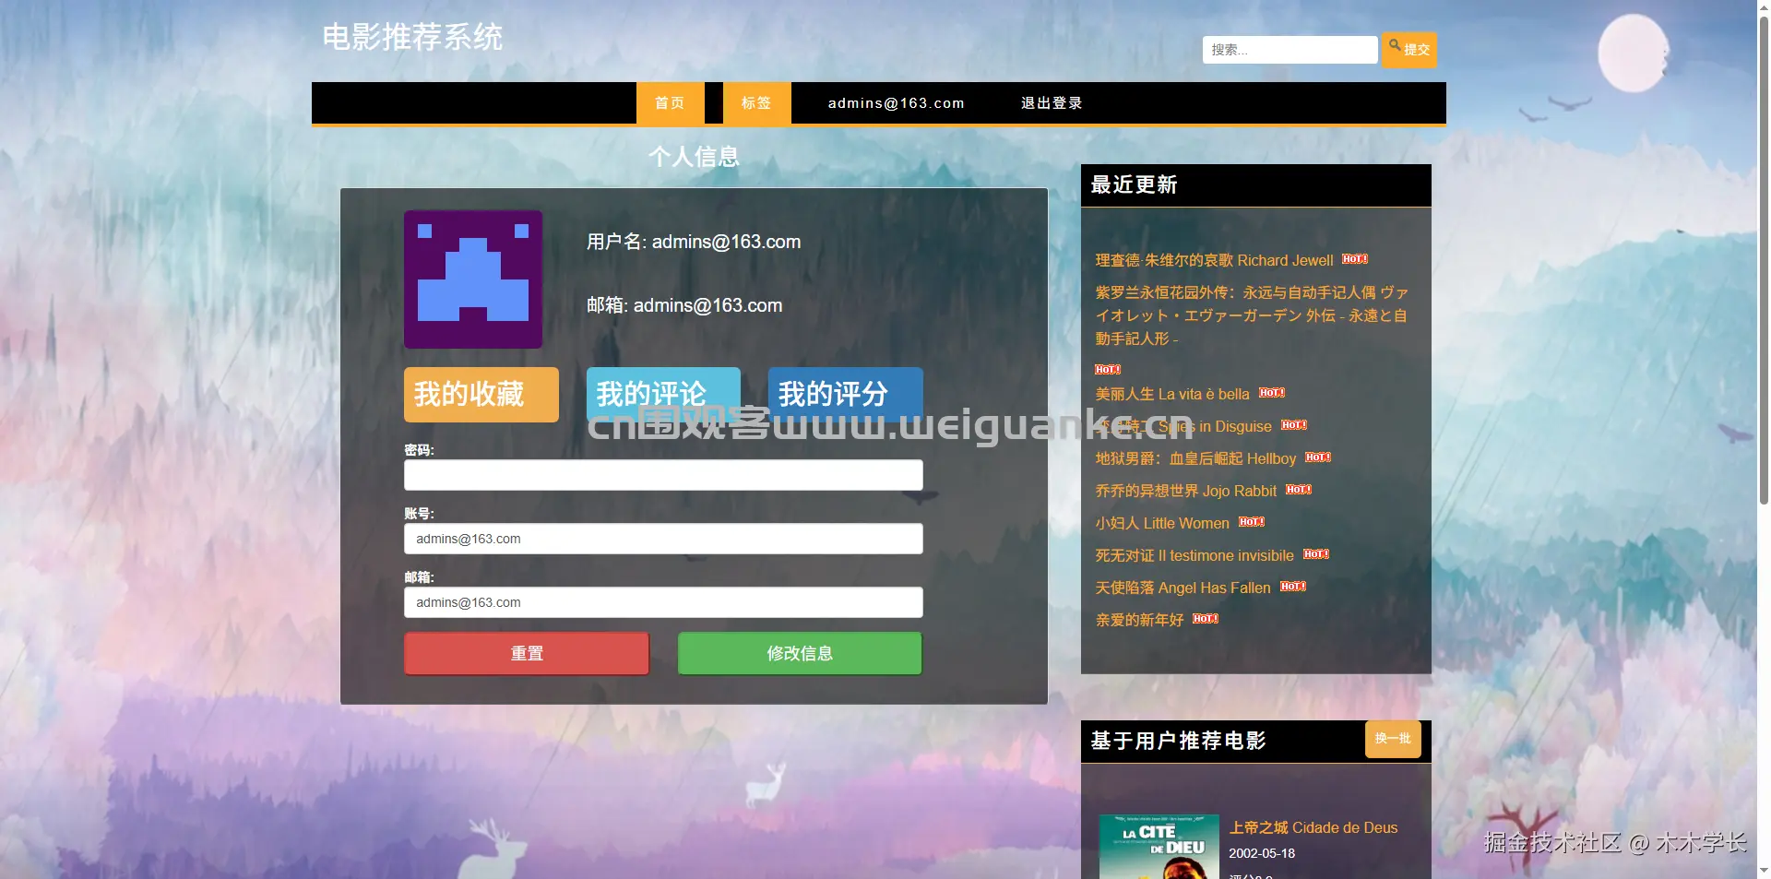Switch to the 标签 tab
The width and height of the screenshot is (1771, 879).
click(x=755, y=102)
